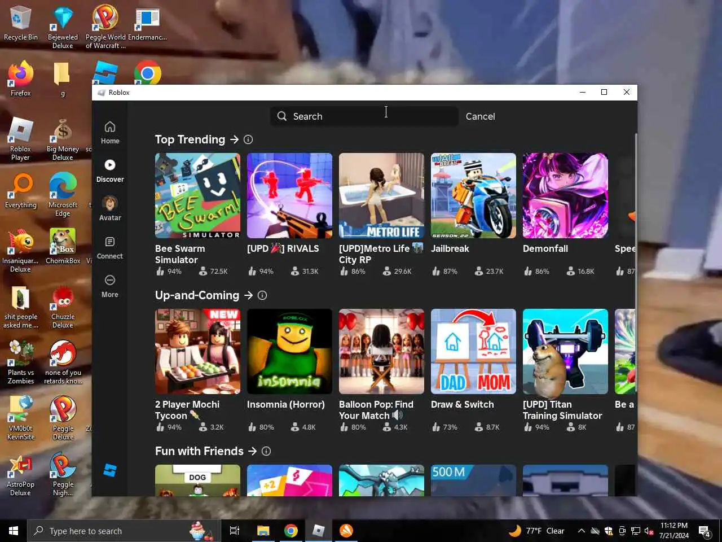
Task: Show info for Fun with Friends
Action: click(x=266, y=451)
